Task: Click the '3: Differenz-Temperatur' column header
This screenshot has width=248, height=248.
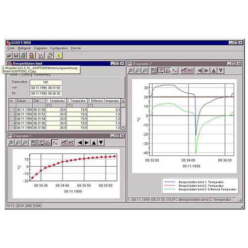Action: pos(104,101)
